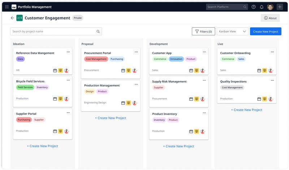Open the app launcher grid icon

click(7, 7)
